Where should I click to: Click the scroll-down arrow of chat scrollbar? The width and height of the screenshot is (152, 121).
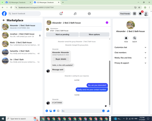point(109,106)
